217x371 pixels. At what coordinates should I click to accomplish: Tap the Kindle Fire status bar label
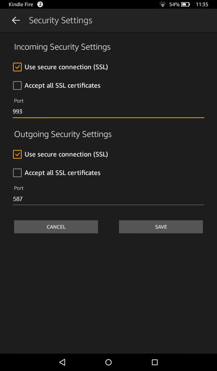tap(21, 4)
